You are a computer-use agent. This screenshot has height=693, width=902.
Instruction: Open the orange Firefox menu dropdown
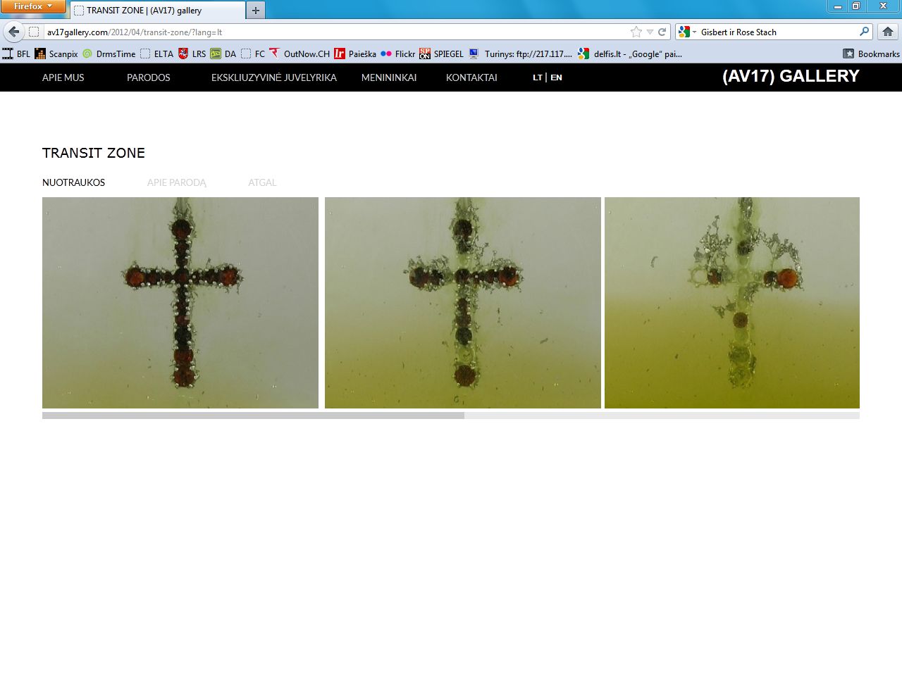pos(33,6)
